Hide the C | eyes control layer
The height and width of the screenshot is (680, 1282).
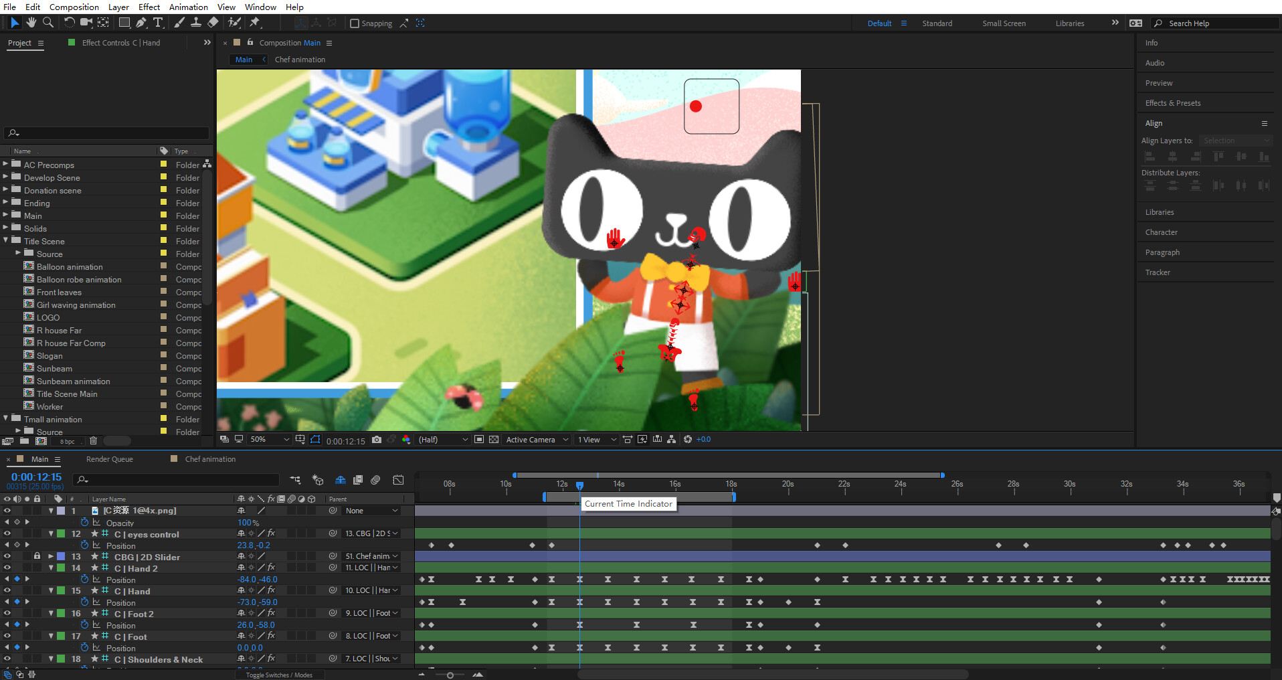click(x=7, y=534)
